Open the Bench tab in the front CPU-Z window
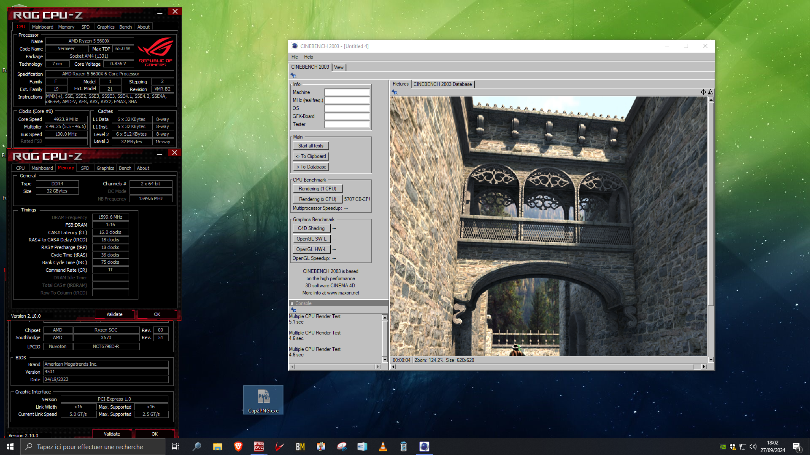This screenshot has height=455, width=810. [125, 168]
